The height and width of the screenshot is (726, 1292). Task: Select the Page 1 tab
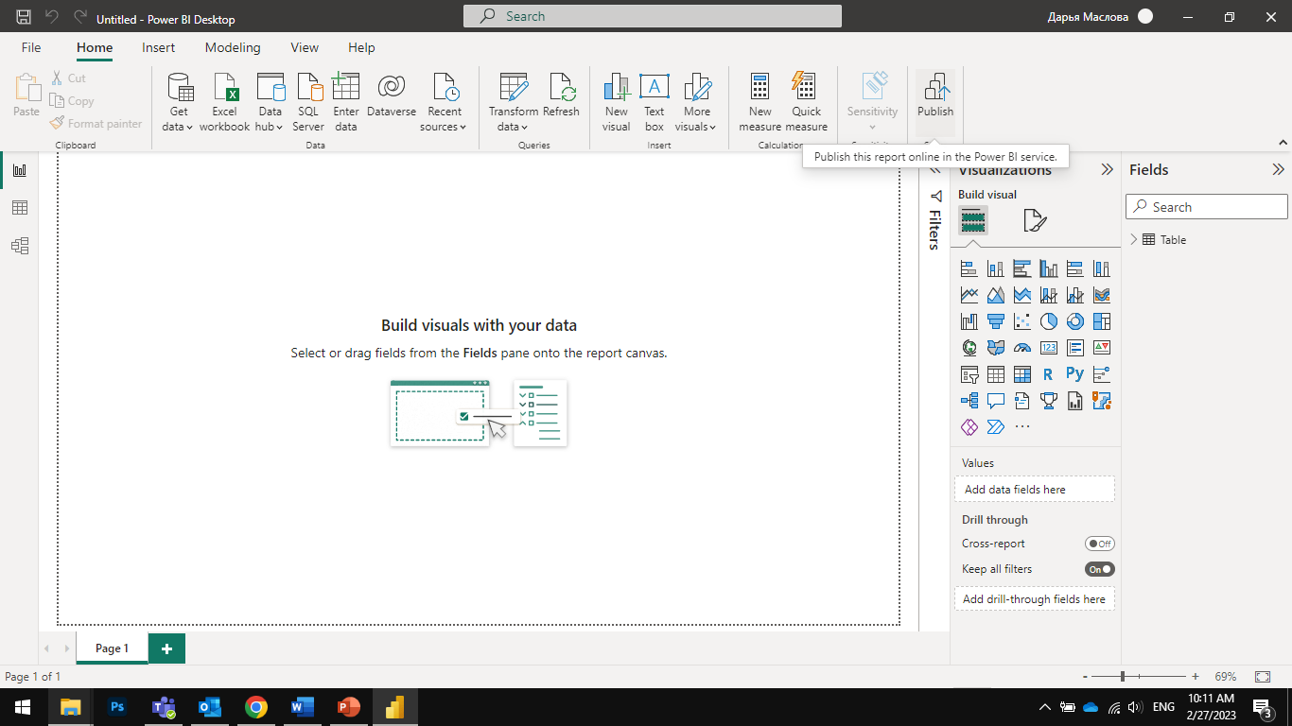tap(112, 648)
